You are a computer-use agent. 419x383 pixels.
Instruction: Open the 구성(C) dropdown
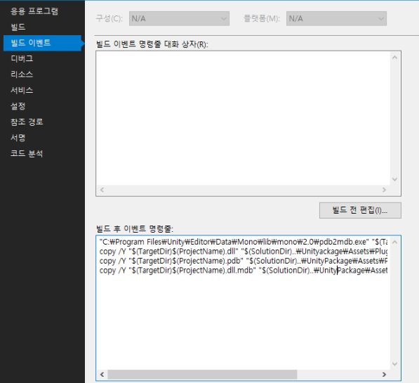pos(179,19)
